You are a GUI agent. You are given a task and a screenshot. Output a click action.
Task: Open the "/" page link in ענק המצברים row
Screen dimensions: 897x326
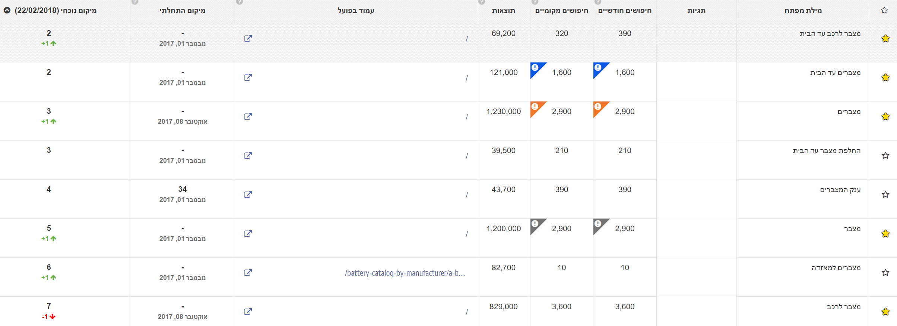tap(466, 195)
